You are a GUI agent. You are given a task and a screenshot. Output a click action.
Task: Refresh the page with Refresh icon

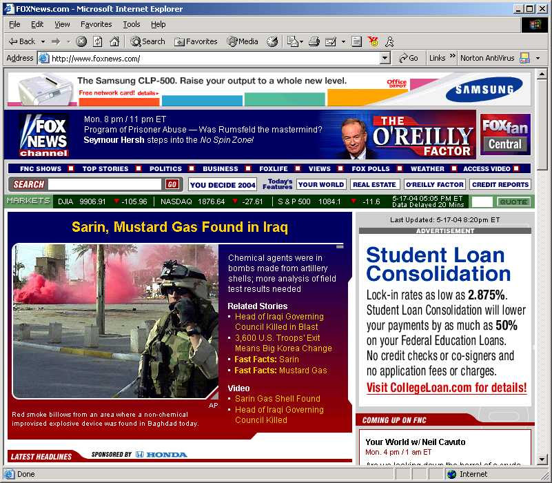[98, 41]
